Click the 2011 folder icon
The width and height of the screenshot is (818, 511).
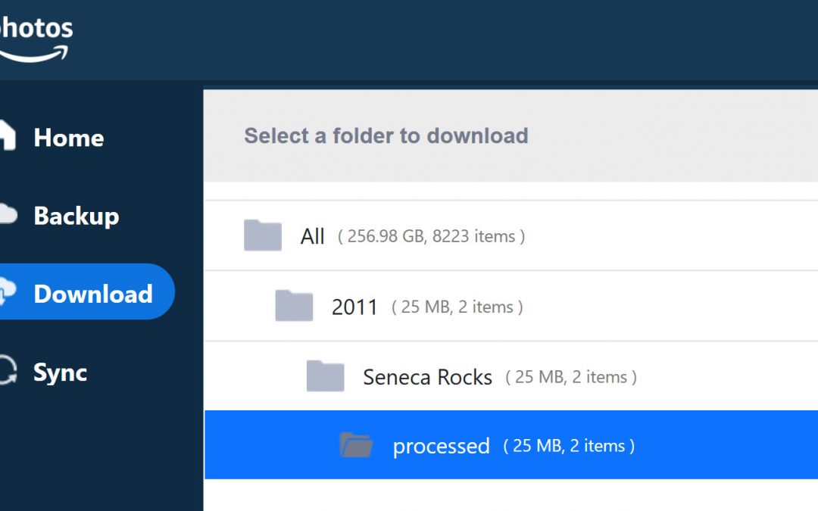point(294,306)
